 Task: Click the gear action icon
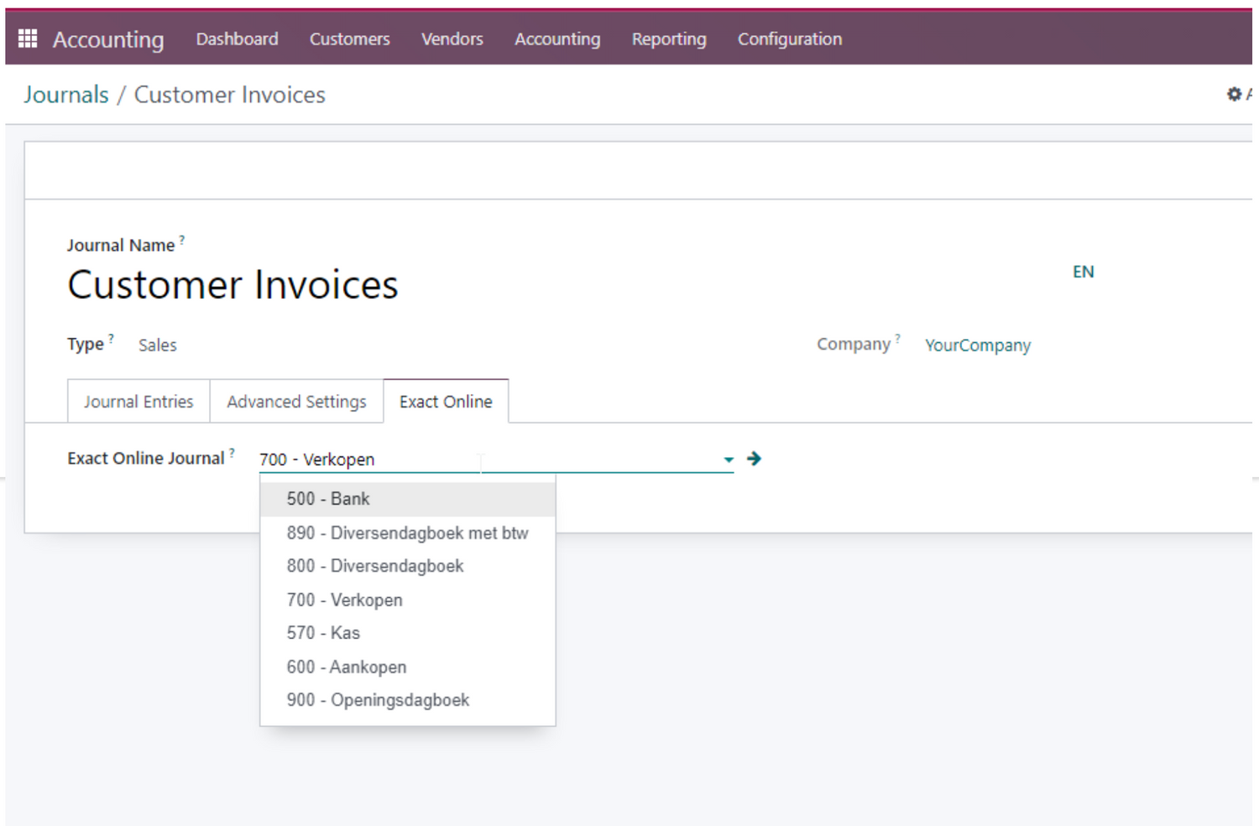1234,95
